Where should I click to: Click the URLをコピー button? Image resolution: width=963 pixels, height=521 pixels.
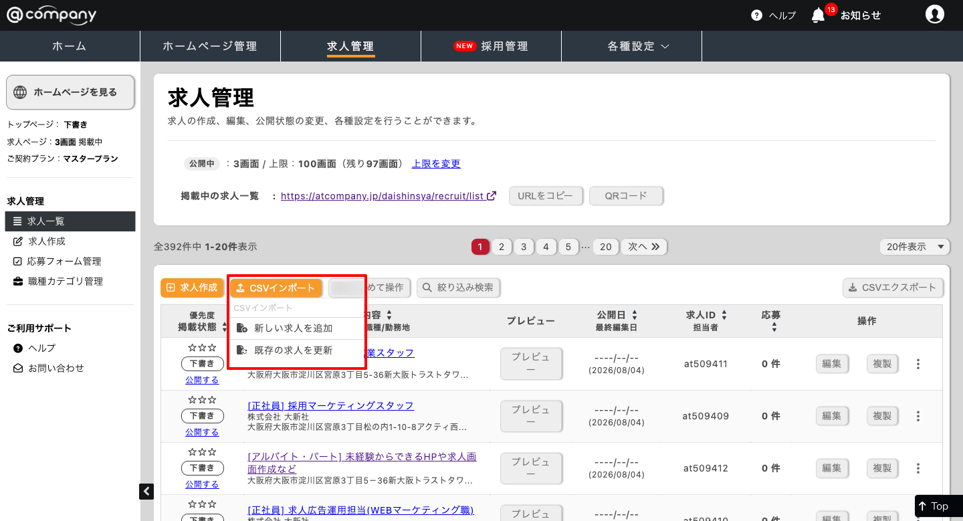click(546, 196)
